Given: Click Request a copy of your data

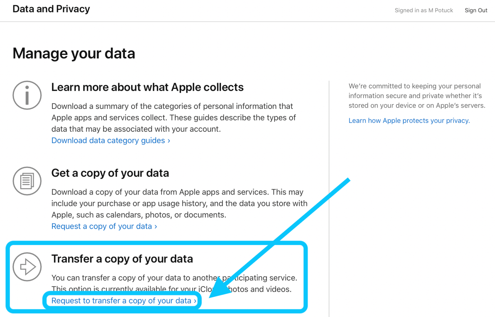Looking at the screenshot, I should click(x=102, y=226).
